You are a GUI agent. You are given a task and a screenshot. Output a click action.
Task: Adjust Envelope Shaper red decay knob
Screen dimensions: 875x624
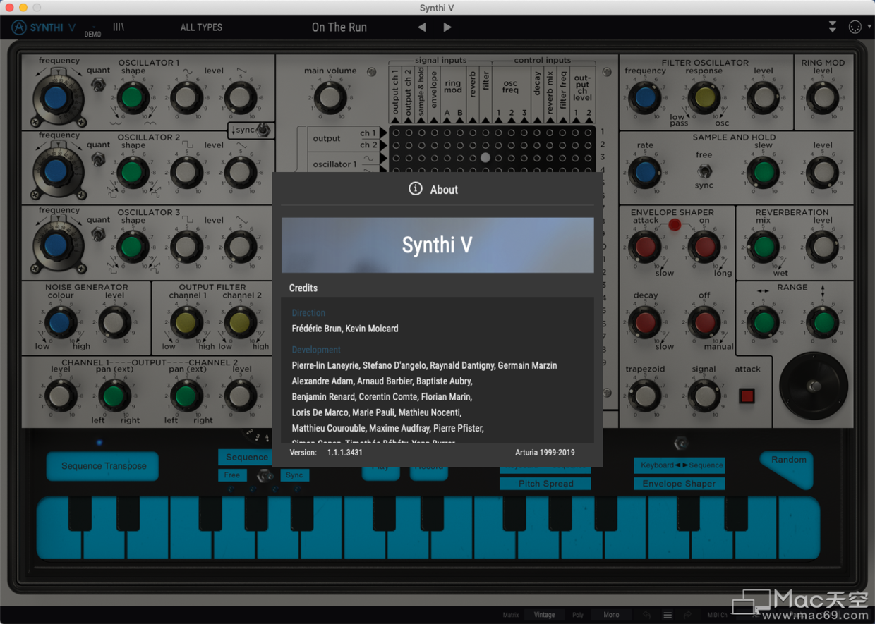click(645, 322)
